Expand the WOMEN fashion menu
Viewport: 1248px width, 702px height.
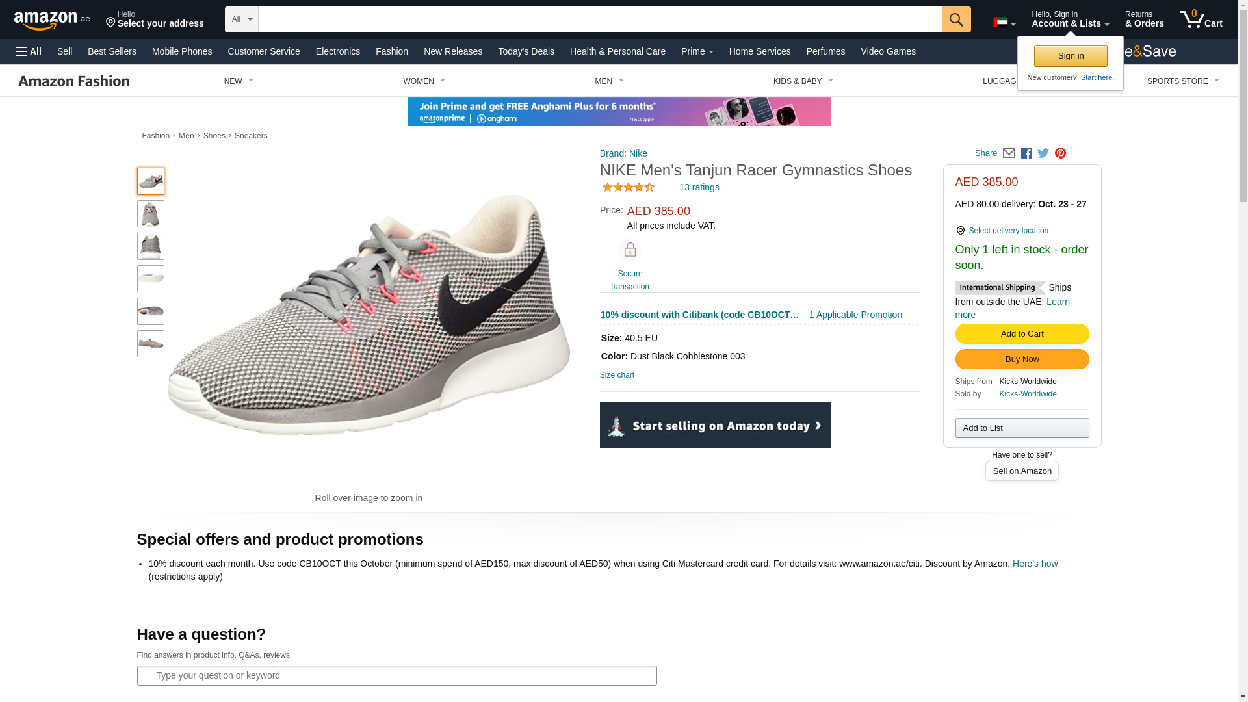[x=424, y=81]
